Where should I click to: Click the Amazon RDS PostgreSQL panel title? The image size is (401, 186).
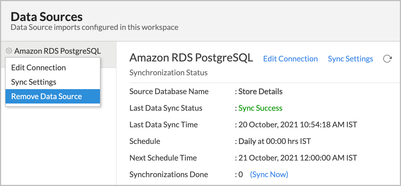(191, 58)
